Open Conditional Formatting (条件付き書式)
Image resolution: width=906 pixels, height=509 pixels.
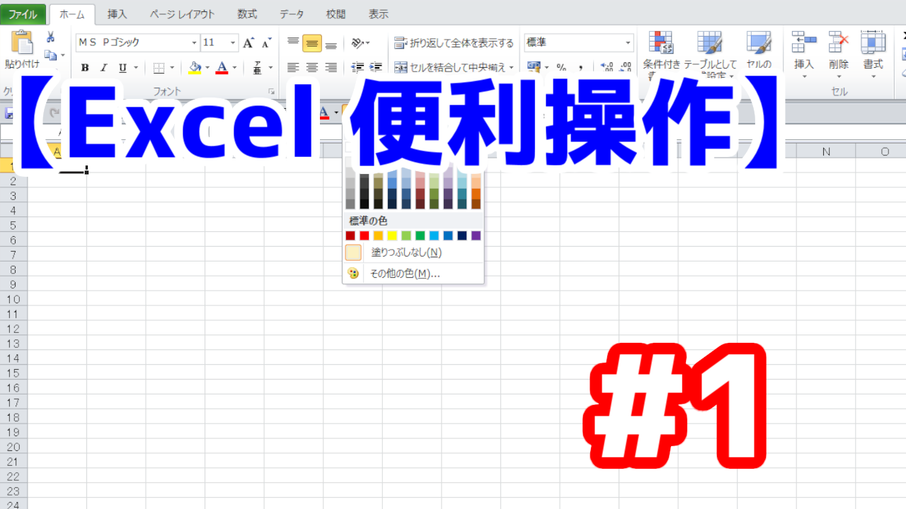[x=662, y=53]
